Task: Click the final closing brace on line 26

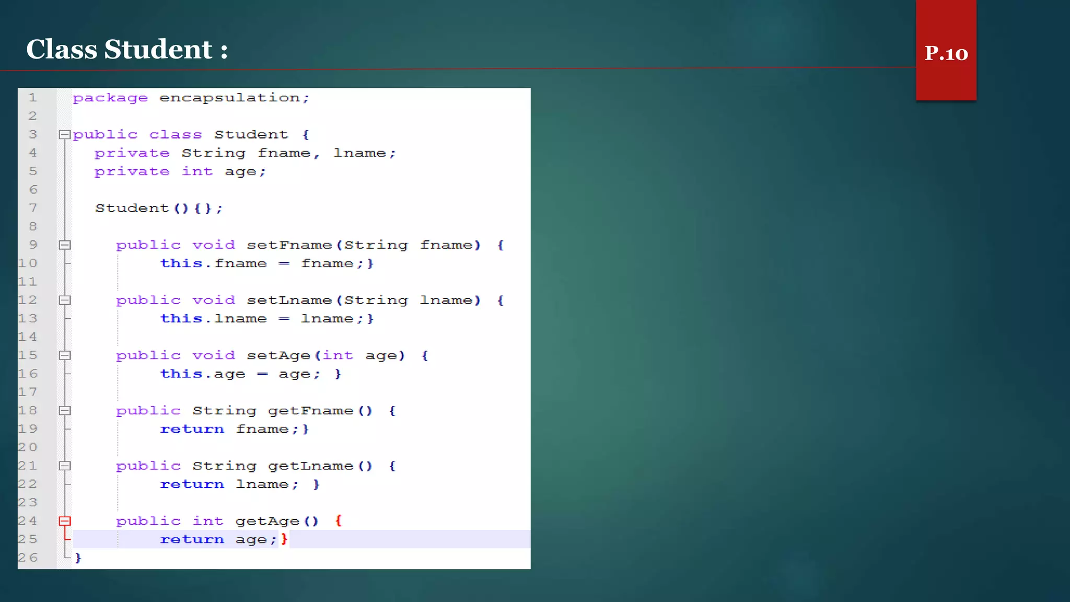Action: pos(78,558)
